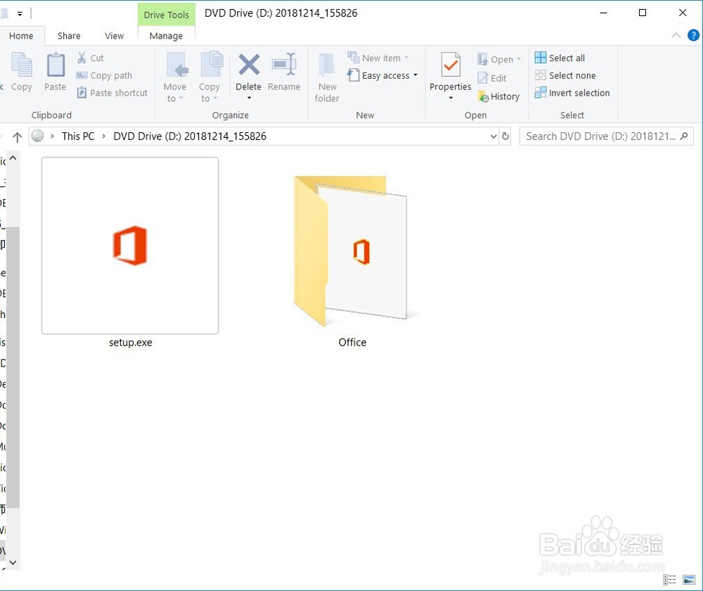Open the Manage tab
Viewport: 703px width, 591px height.
pos(166,36)
